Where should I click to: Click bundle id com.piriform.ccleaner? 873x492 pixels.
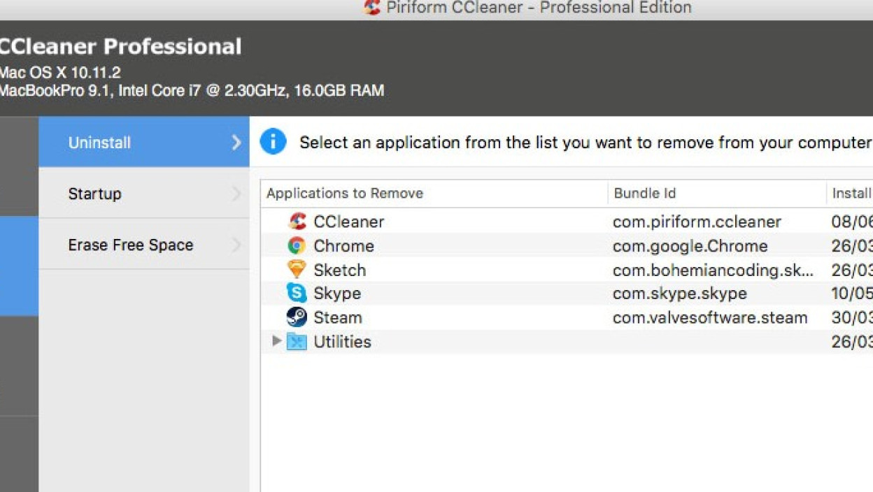pos(697,222)
